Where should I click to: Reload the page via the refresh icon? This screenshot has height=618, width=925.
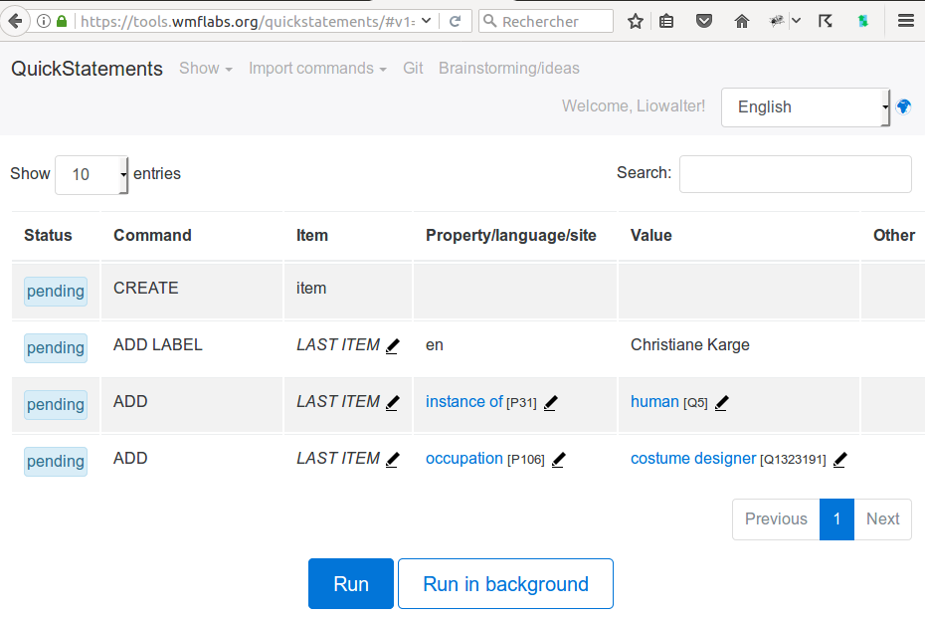pos(455,22)
